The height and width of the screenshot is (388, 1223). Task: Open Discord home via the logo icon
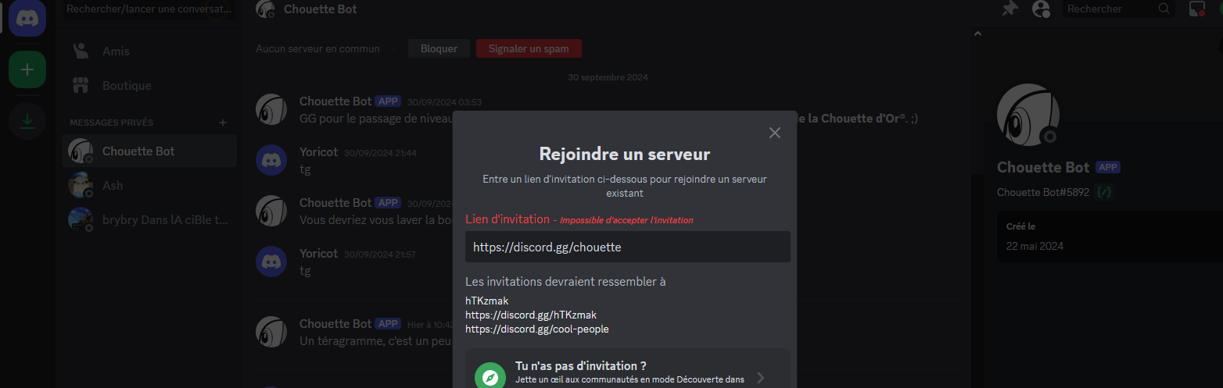[x=27, y=16]
